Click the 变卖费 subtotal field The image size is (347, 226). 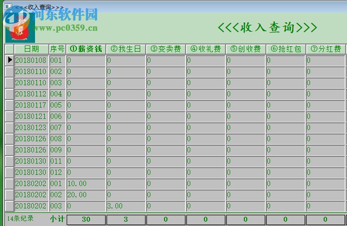(x=166, y=219)
